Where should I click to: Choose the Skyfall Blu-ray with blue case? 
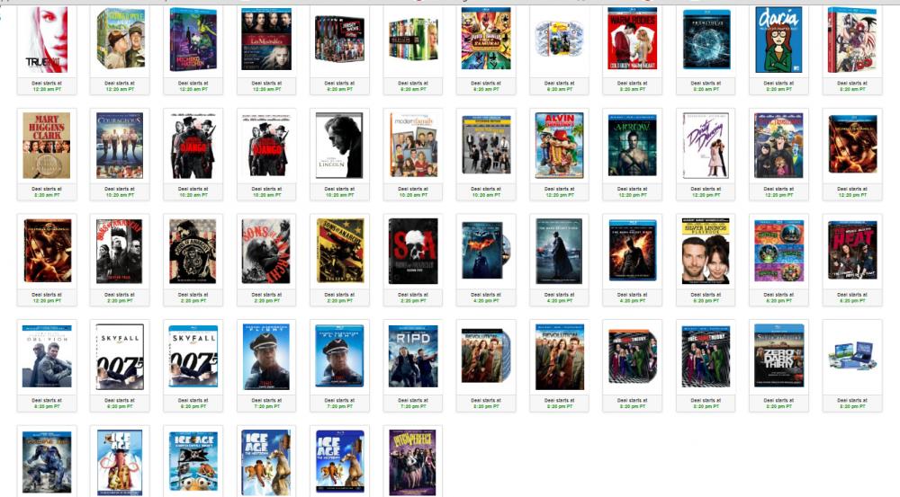click(x=193, y=356)
